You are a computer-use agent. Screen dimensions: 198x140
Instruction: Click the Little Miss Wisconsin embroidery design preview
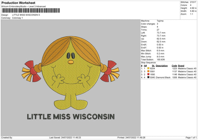click(71, 78)
